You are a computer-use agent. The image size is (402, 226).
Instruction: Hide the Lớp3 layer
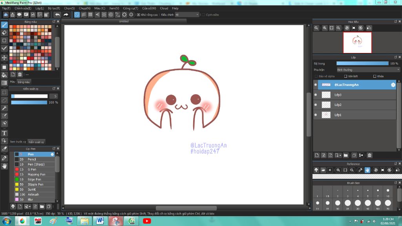316,95
